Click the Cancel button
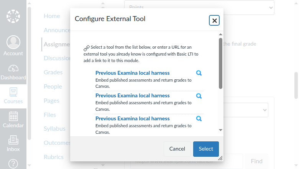The width and height of the screenshot is (299, 169). point(177,149)
